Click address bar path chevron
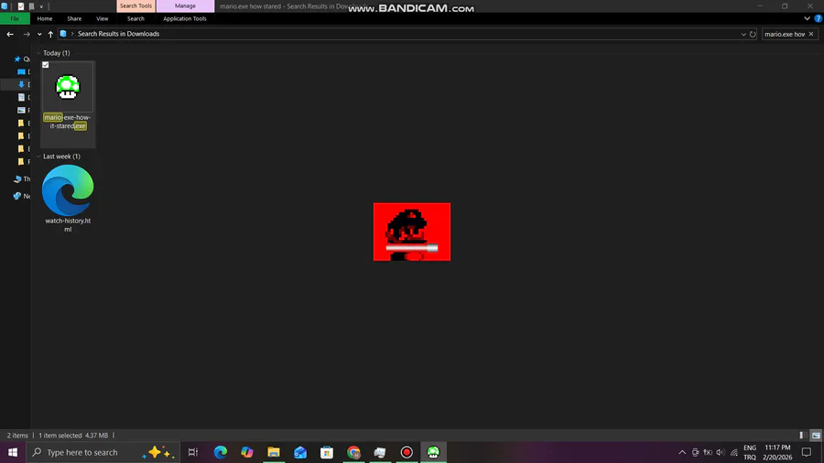 [72, 34]
